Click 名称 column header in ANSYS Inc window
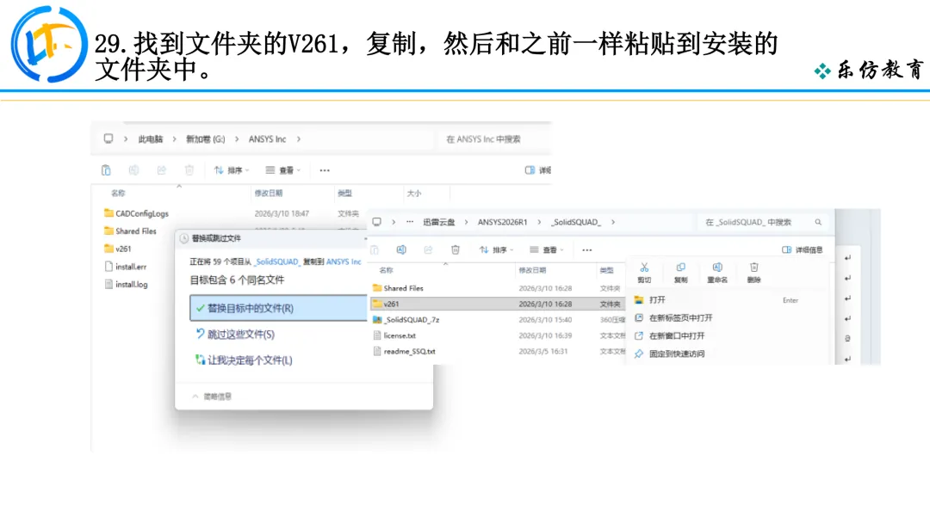Image resolution: width=930 pixels, height=523 pixels. [x=118, y=193]
